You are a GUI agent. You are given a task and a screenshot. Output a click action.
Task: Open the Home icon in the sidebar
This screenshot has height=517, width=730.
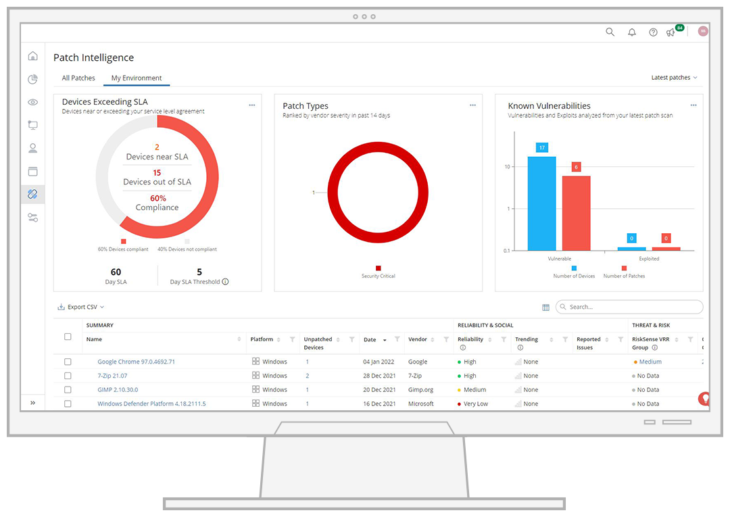click(32, 56)
